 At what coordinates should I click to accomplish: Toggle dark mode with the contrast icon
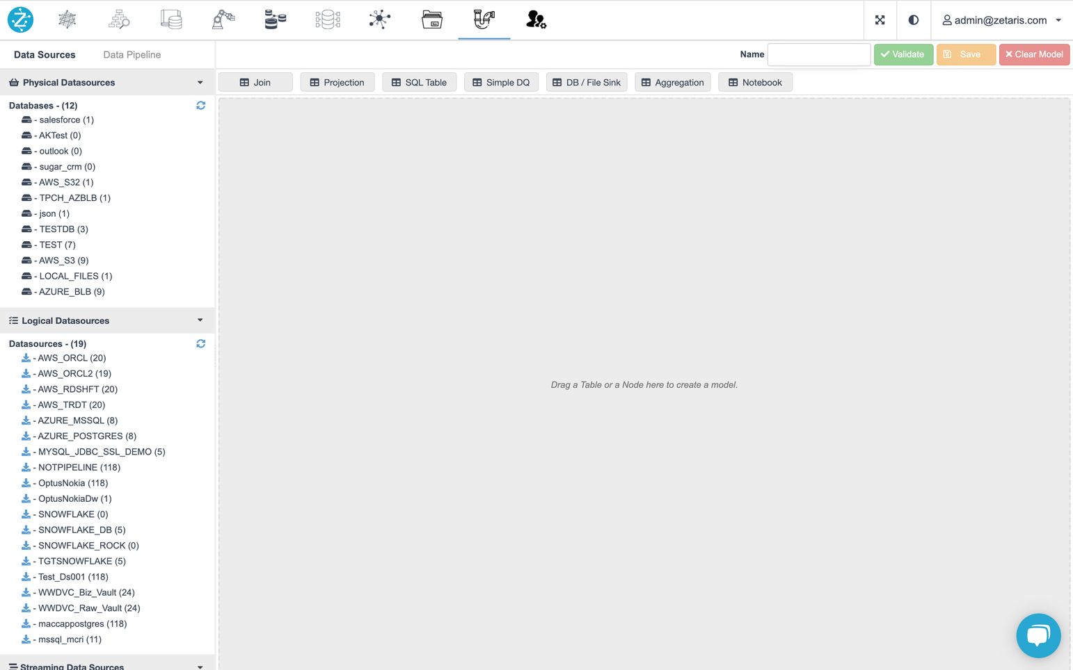[914, 19]
